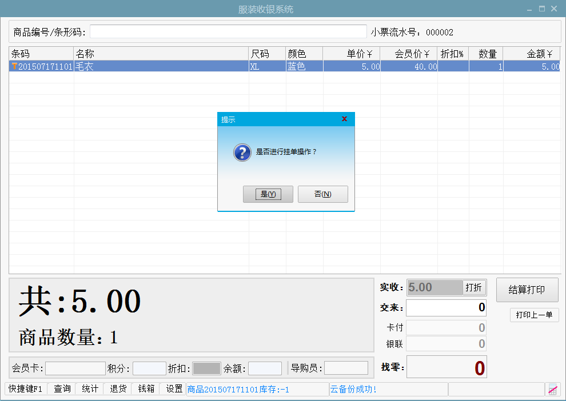Image resolution: width=566 pixels, height=401 pixels.
Task: Click the total display 共:5.00
Action: coord(80,301)
